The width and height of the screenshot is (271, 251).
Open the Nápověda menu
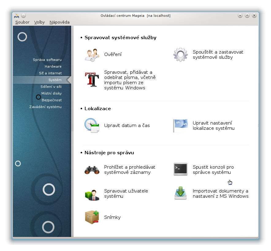coord(59,22)
